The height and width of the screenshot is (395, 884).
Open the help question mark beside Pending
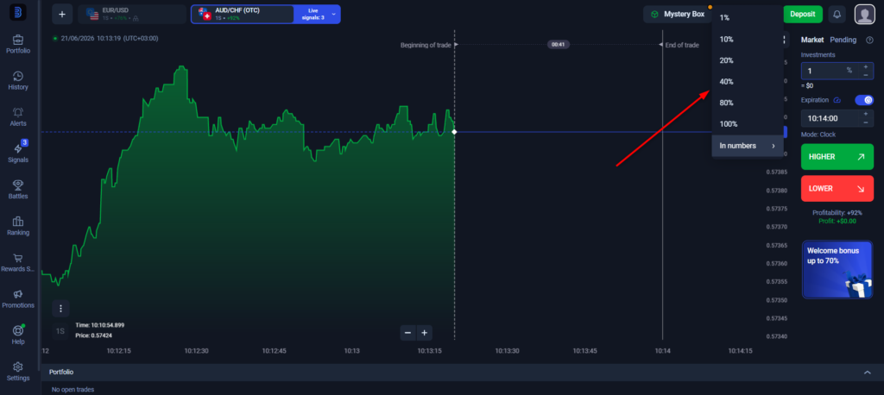pyautogui.click(x=869, y=40)
